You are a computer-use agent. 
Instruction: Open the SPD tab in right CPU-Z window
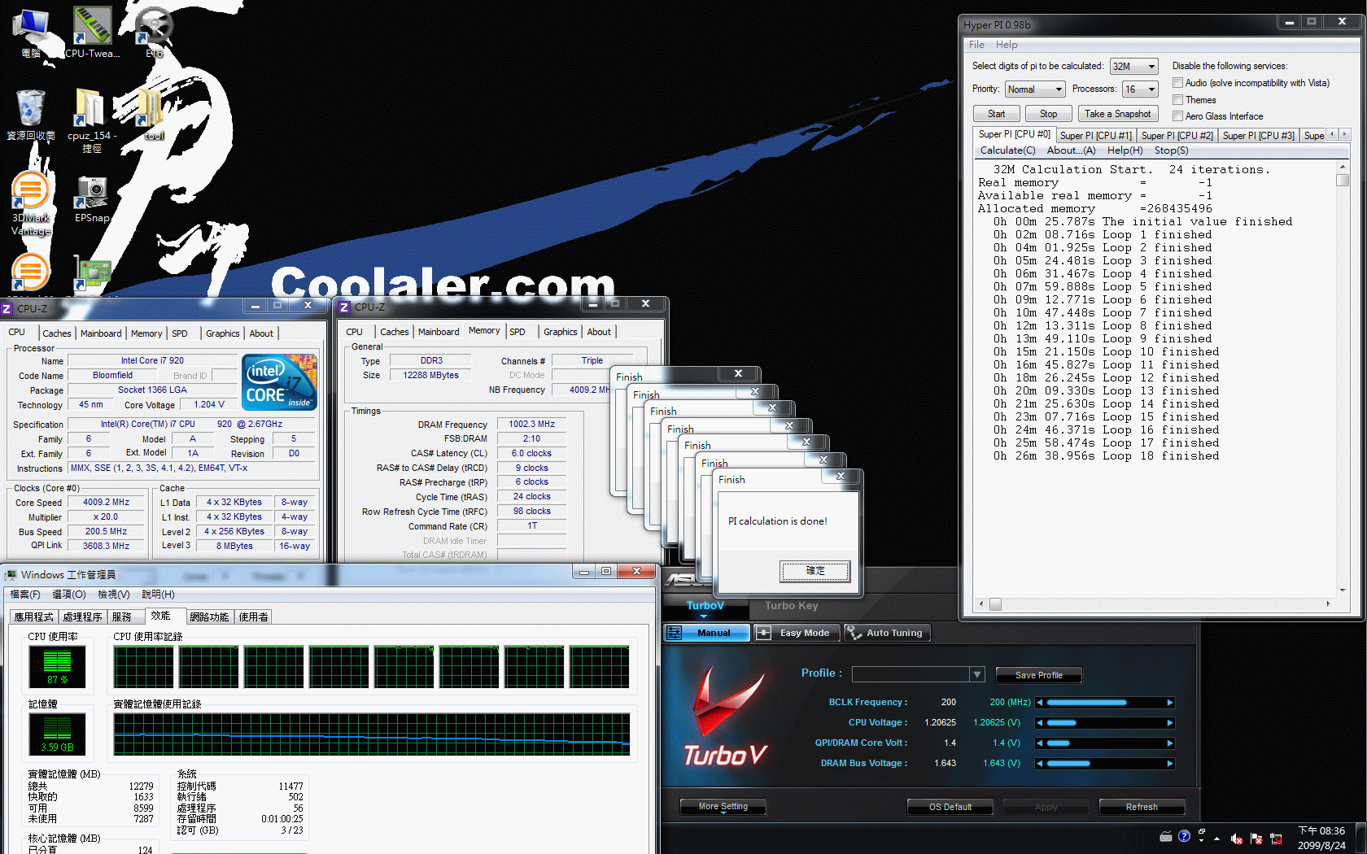518,332
